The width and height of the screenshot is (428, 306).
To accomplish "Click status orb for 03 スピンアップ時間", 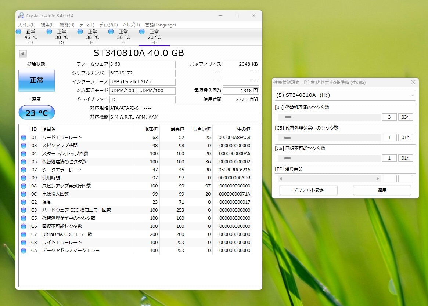I will click(x=24, y=146).
